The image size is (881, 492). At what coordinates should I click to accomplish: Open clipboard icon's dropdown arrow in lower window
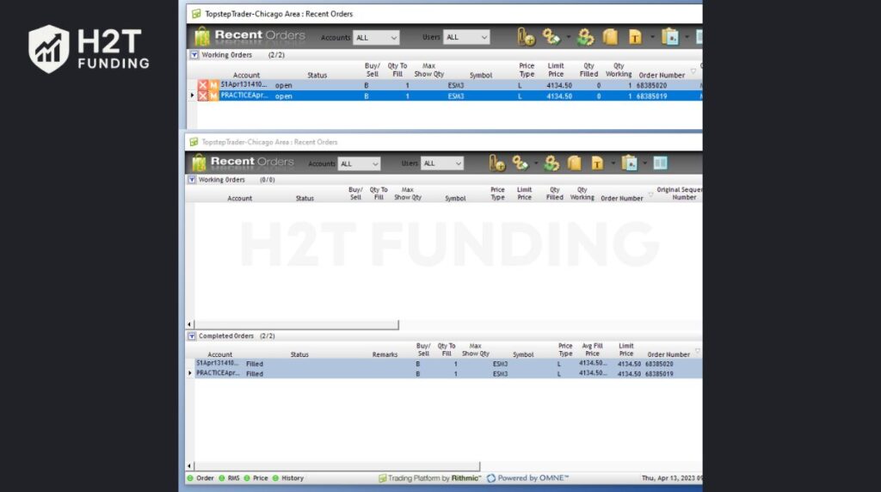[644, 163]
